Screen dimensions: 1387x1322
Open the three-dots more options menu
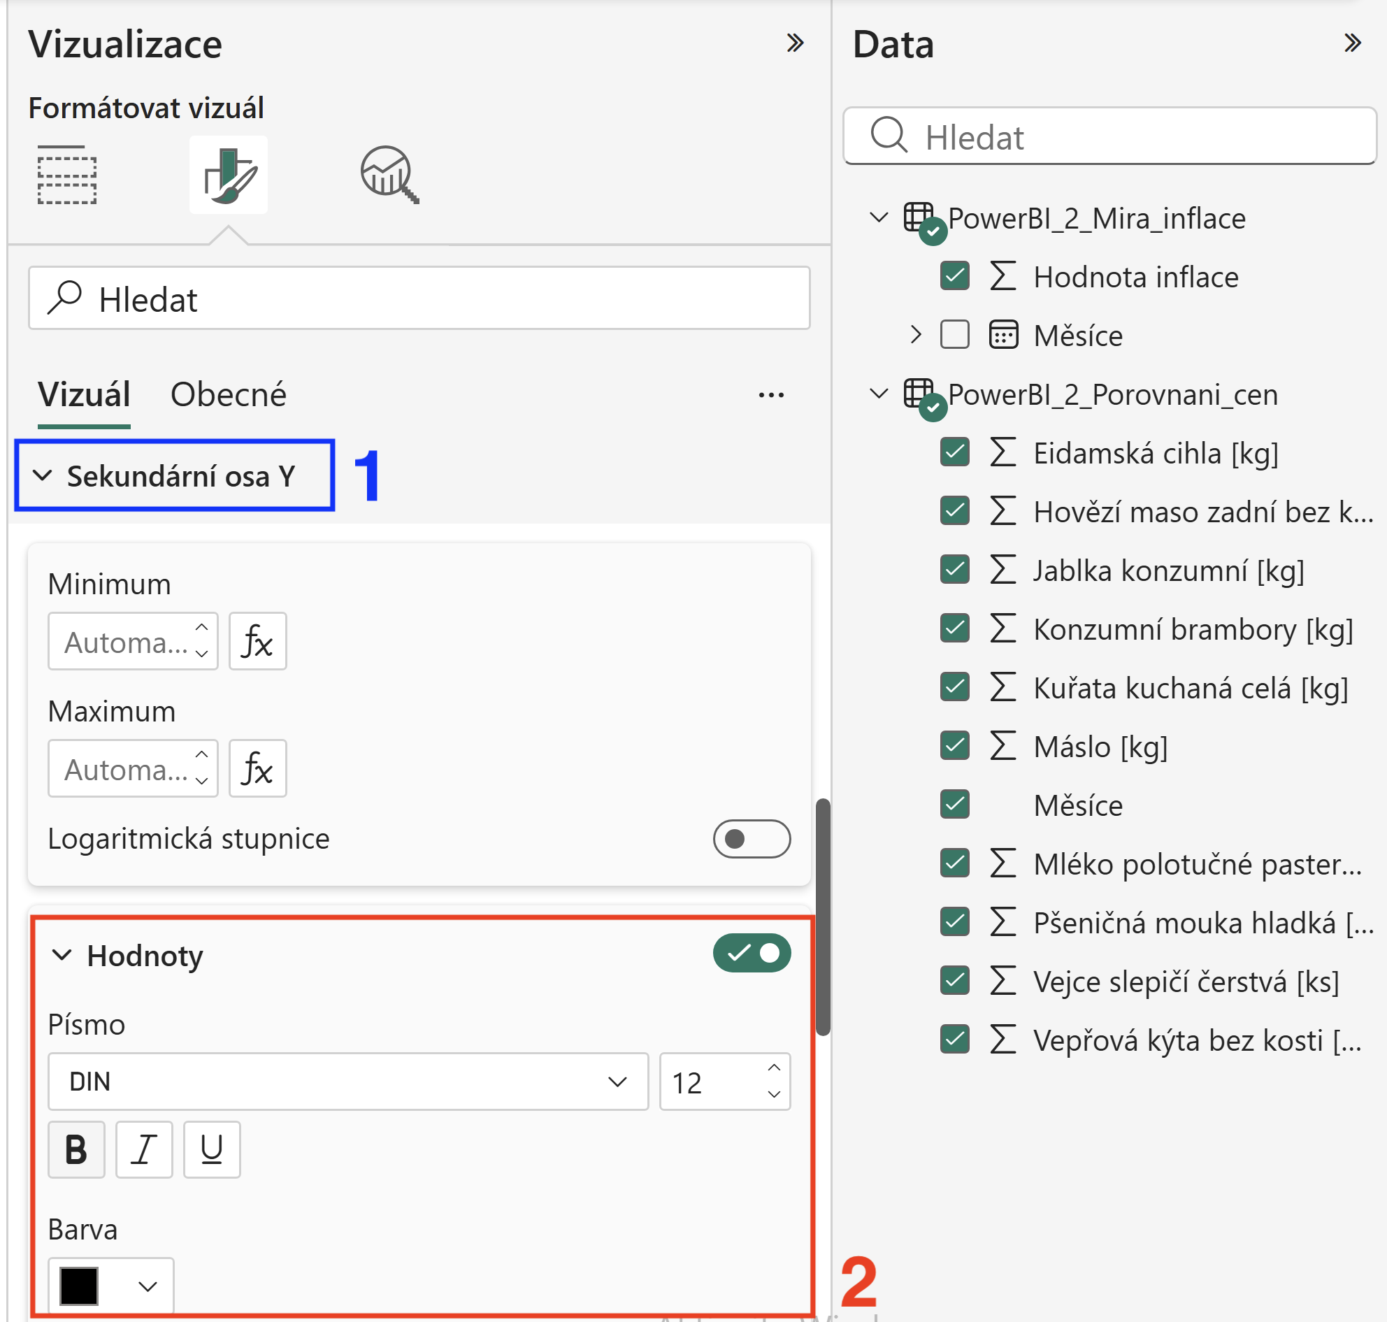(x=771, y=394)
